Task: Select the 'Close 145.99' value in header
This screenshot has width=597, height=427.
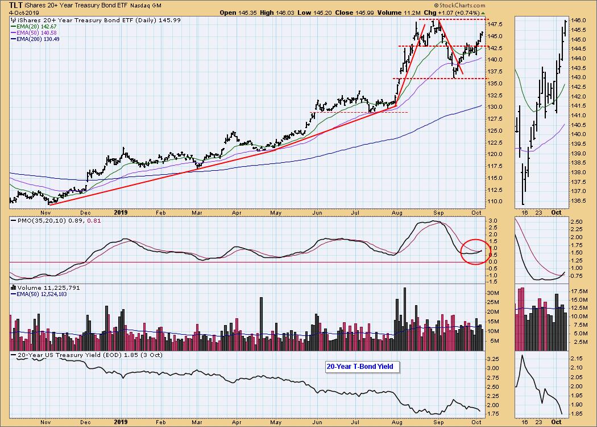Action: tap(354, 13)
